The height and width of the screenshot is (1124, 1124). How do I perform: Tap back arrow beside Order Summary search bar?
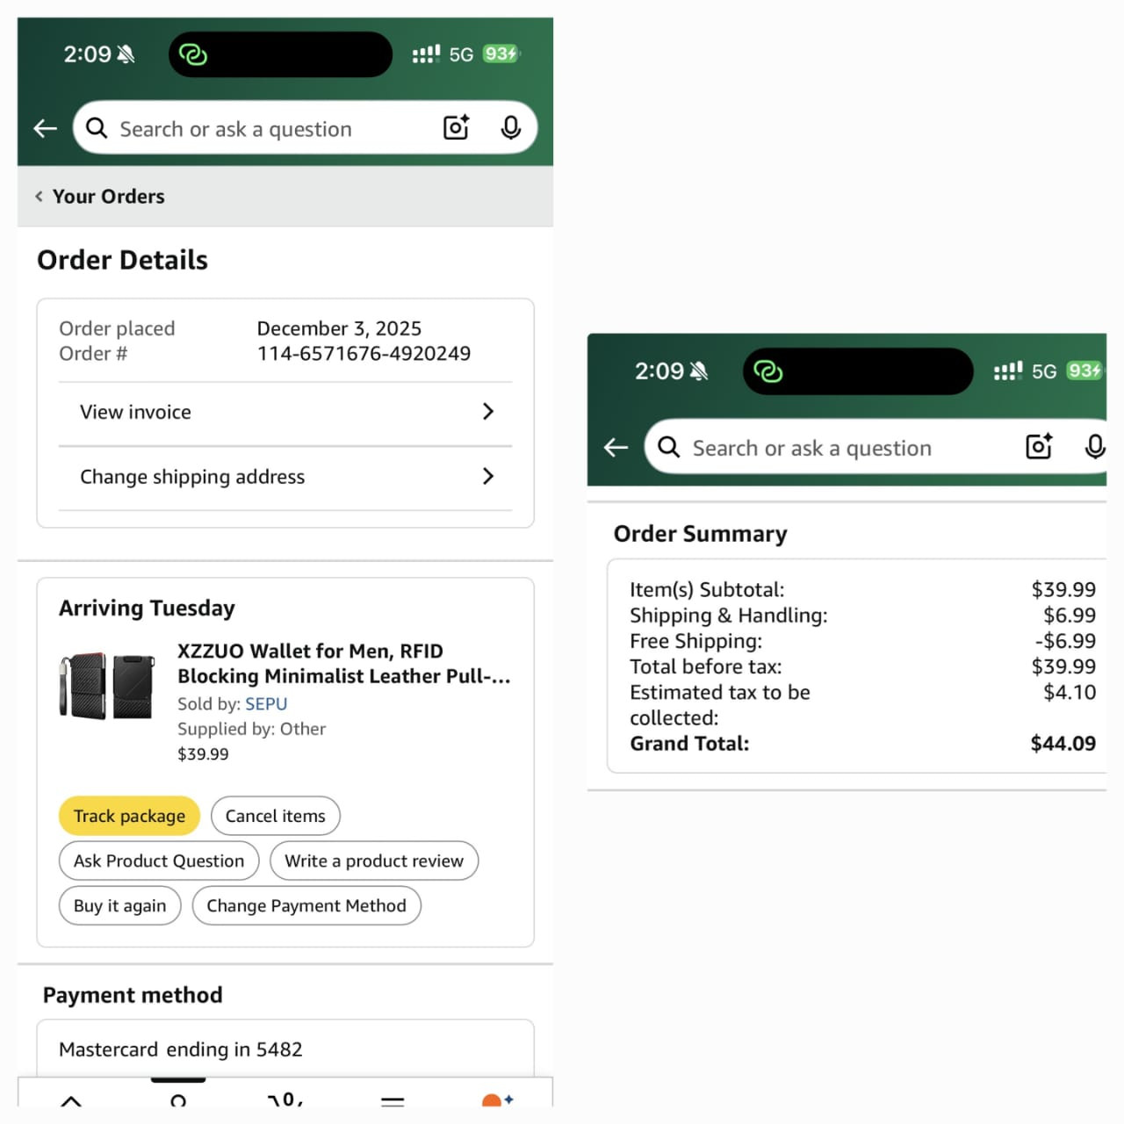tap(616, 448)
